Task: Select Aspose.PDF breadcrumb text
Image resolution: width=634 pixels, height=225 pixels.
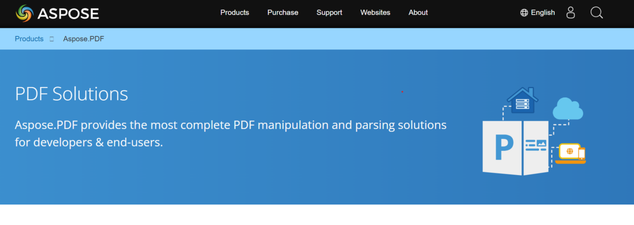Action: pyautogui.click(x=83, y=39)
